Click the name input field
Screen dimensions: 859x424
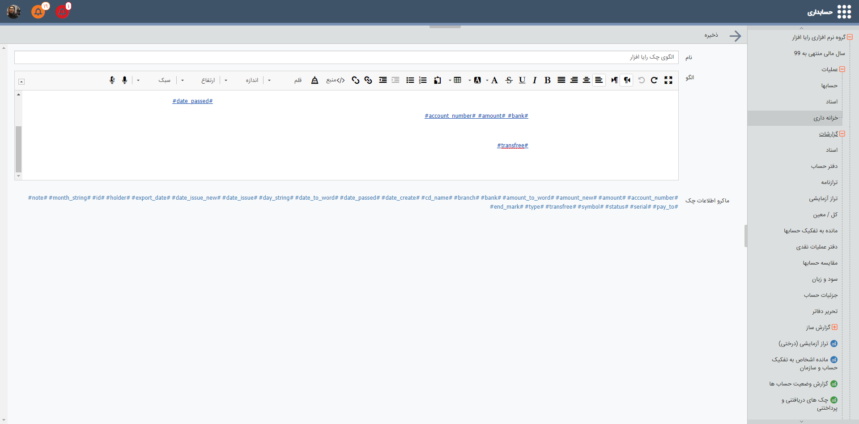[346, 57]
